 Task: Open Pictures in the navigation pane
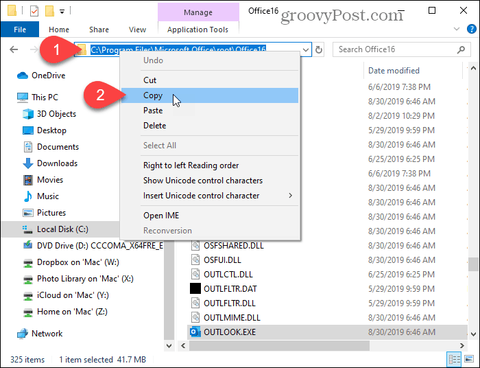coord(51,213)
